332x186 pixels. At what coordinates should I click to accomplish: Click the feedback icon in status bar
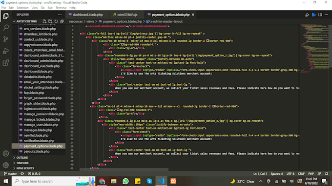click(319, 174)
